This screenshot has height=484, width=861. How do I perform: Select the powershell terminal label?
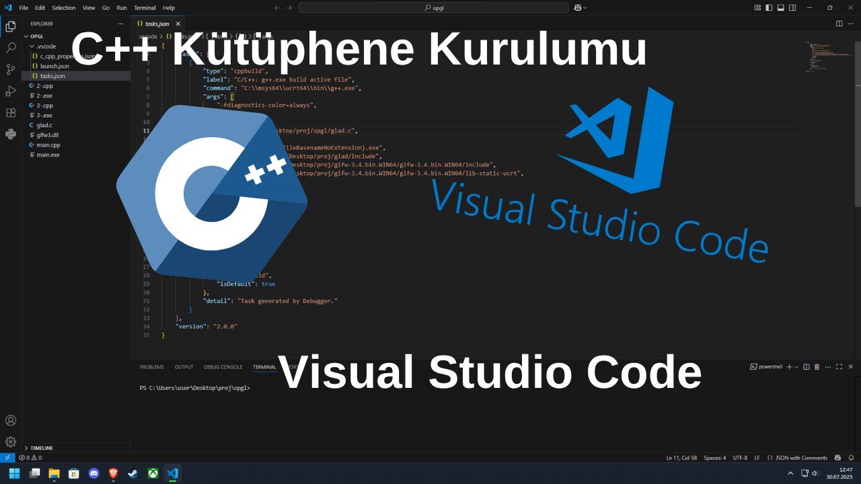point(766,367)
